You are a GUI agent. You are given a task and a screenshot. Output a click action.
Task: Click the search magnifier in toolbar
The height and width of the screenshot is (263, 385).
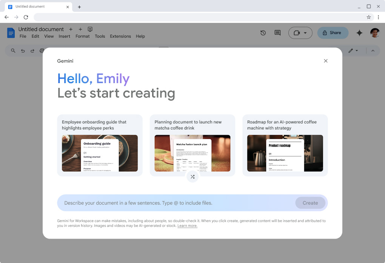click(x=13, y=51)
